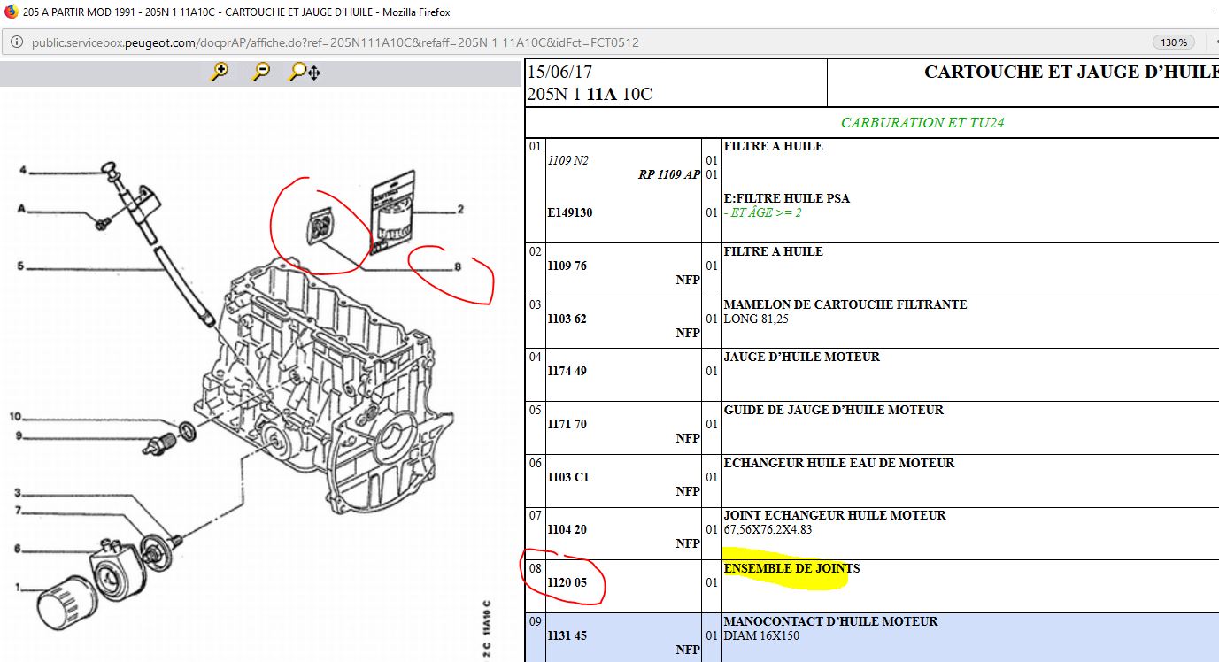The image size is (1219, 662).
Task: Open site information icon in address bar
Action: point(17,42)
